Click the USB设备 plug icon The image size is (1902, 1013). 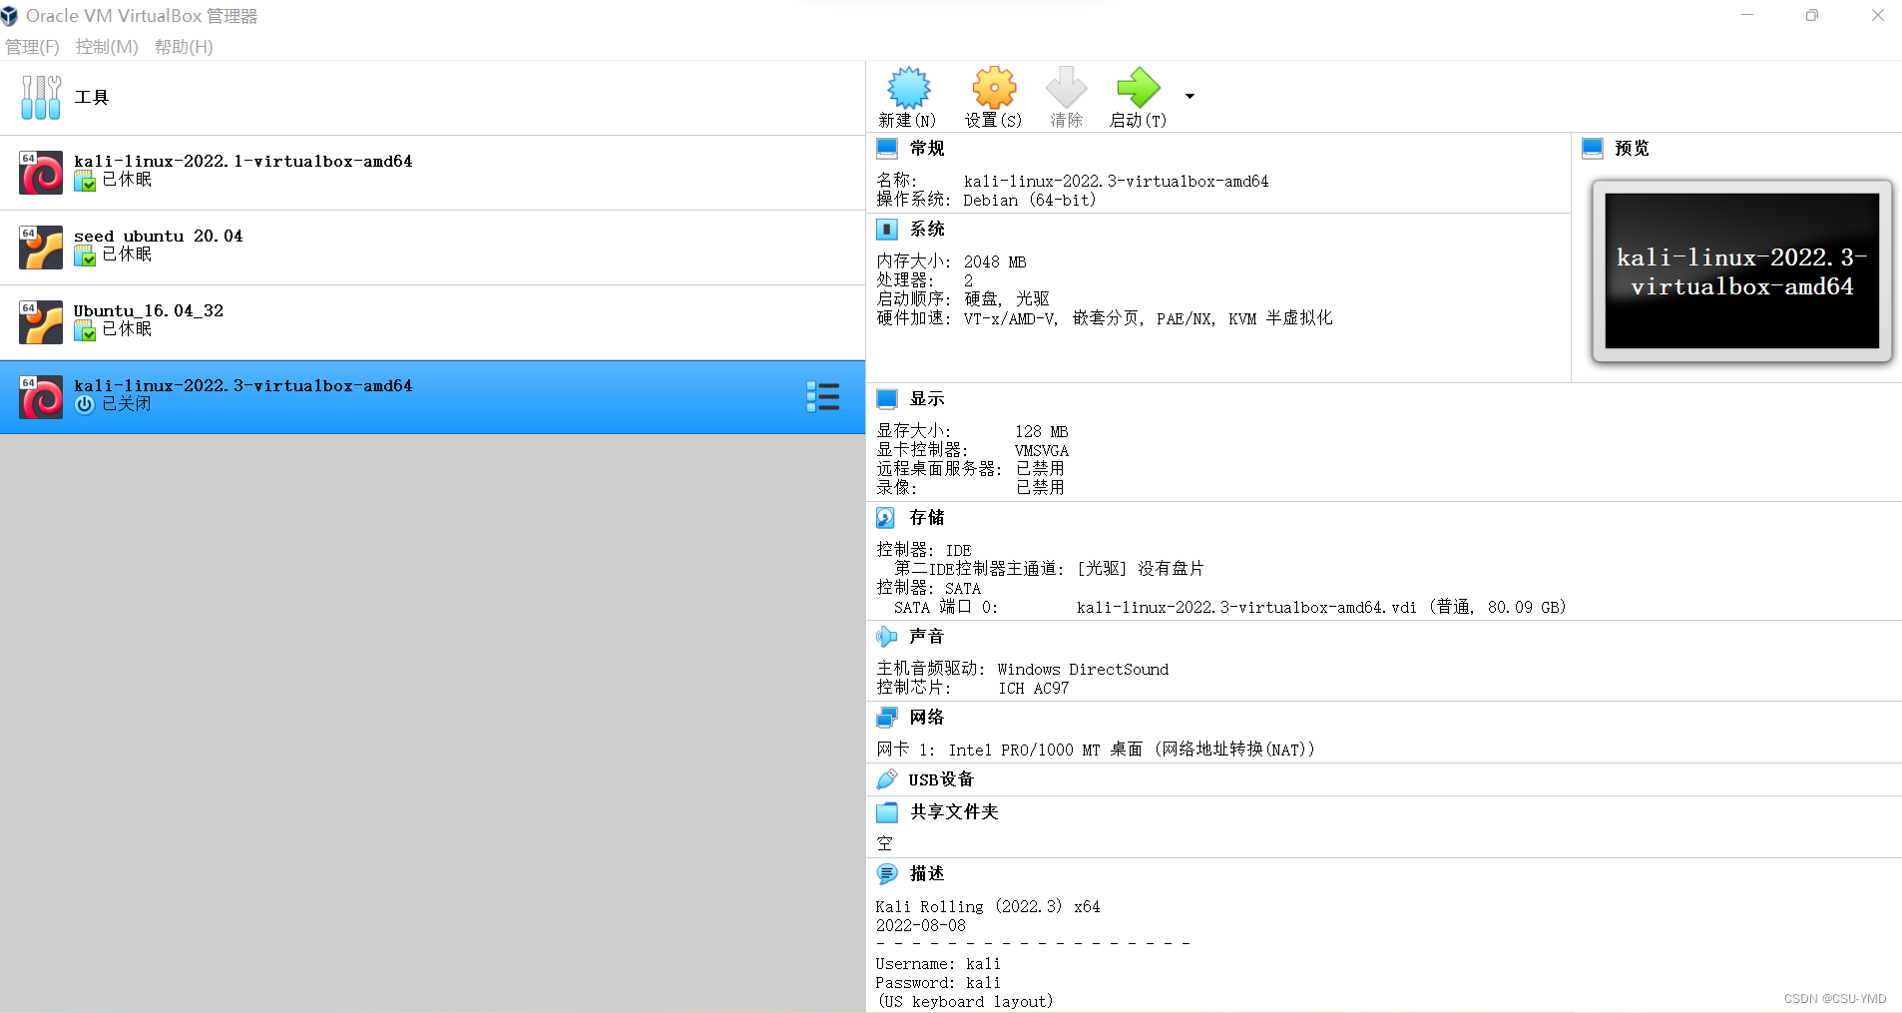tap(886, 779)
